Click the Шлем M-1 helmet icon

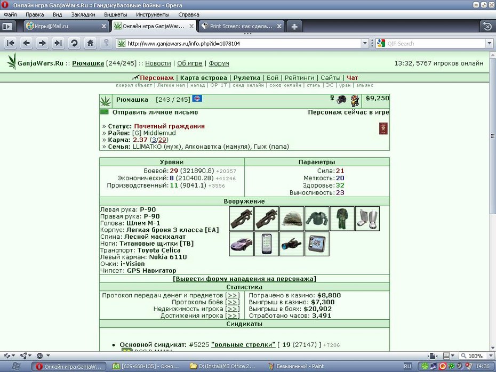tap(292, 219)
